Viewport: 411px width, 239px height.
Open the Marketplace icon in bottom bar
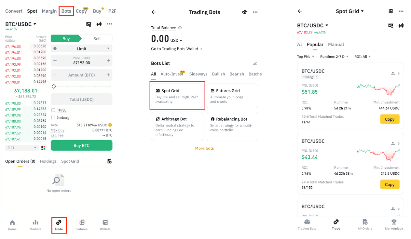pyautogui.click(x=394, y=224)
